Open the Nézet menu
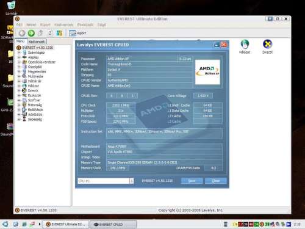The height and width of the screenshot is (229, 305). (31, 24)
